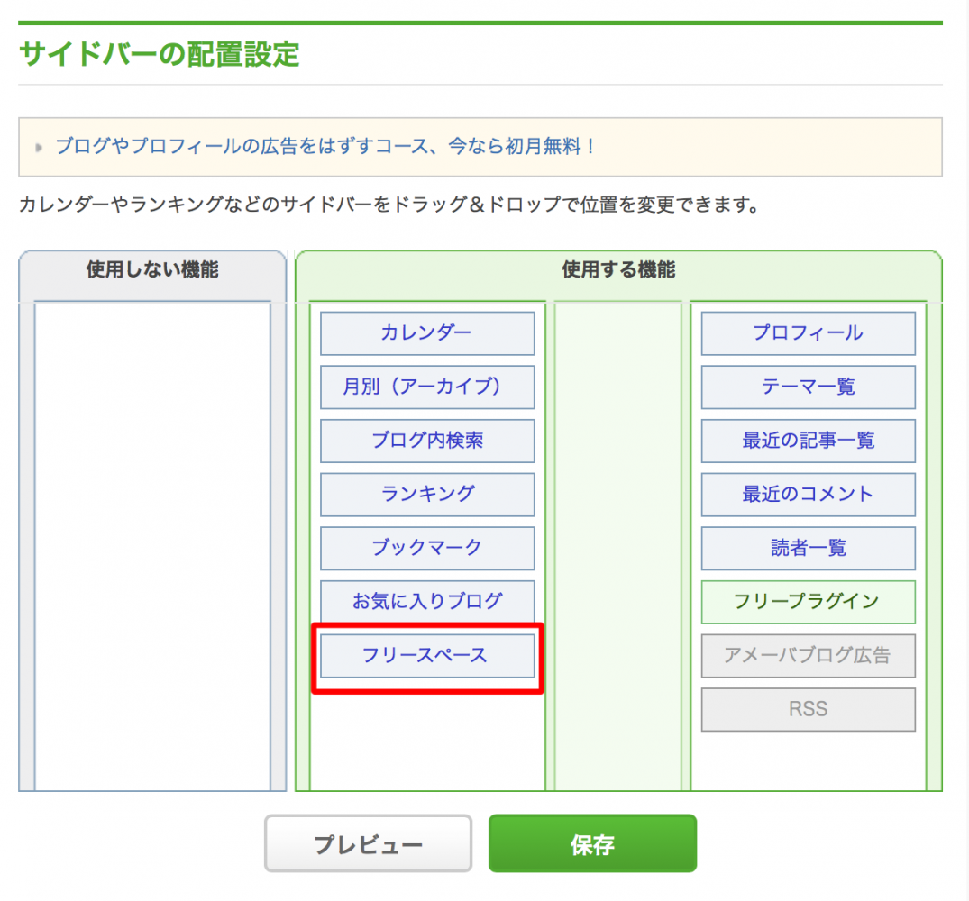Click the 使用しない機能 column header

point(152,270)
